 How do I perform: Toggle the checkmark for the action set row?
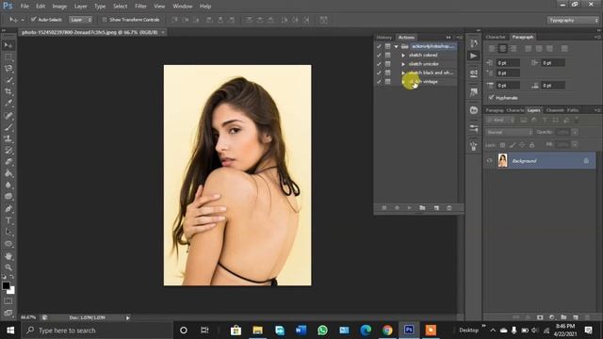[379, 46]
